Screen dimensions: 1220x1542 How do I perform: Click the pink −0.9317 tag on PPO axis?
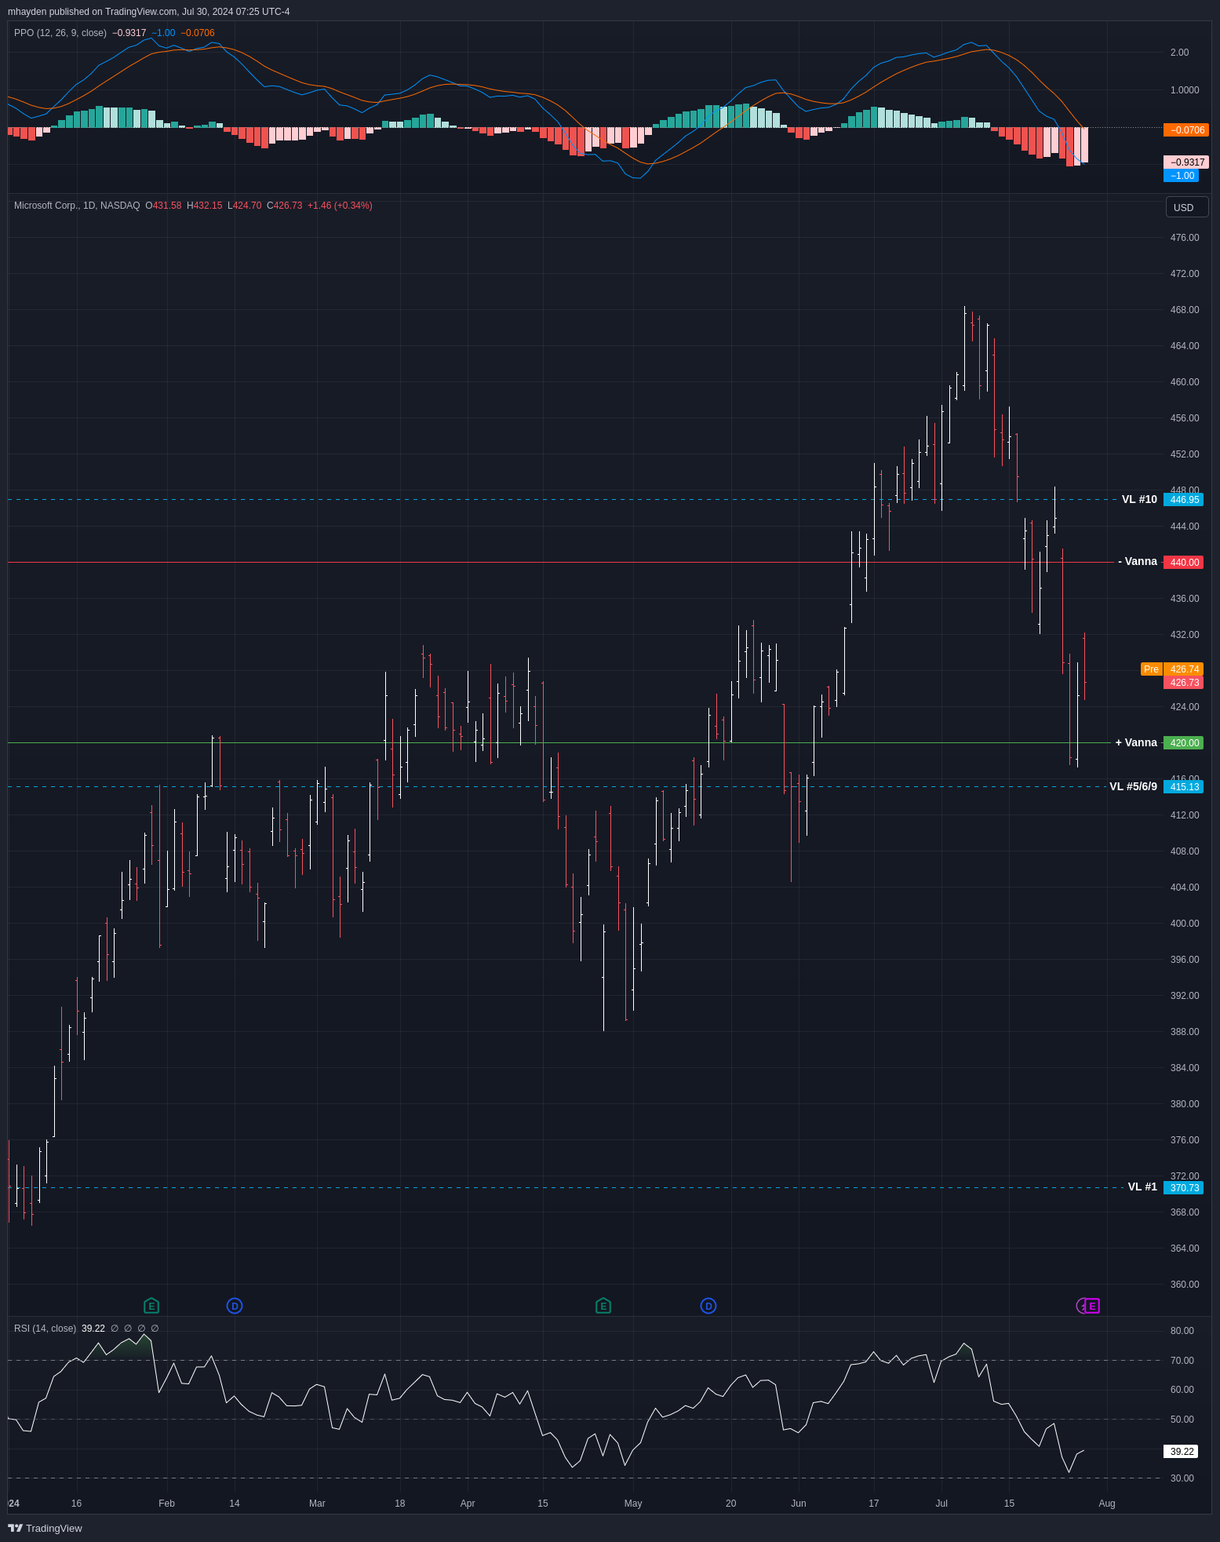pos(1185,162)
